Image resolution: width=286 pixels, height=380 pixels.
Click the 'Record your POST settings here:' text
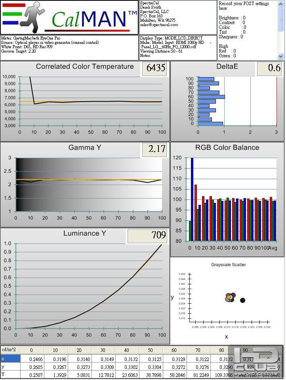click(244, 6)
